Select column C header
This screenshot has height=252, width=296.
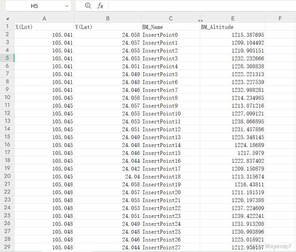click(x=171, y=18)
